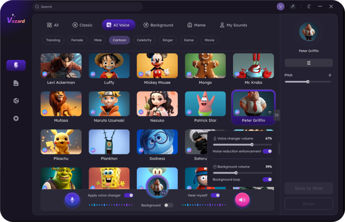The image size is (345, 222).
Task: Switch to the Classic tab
Action: [x=82, y=25]
